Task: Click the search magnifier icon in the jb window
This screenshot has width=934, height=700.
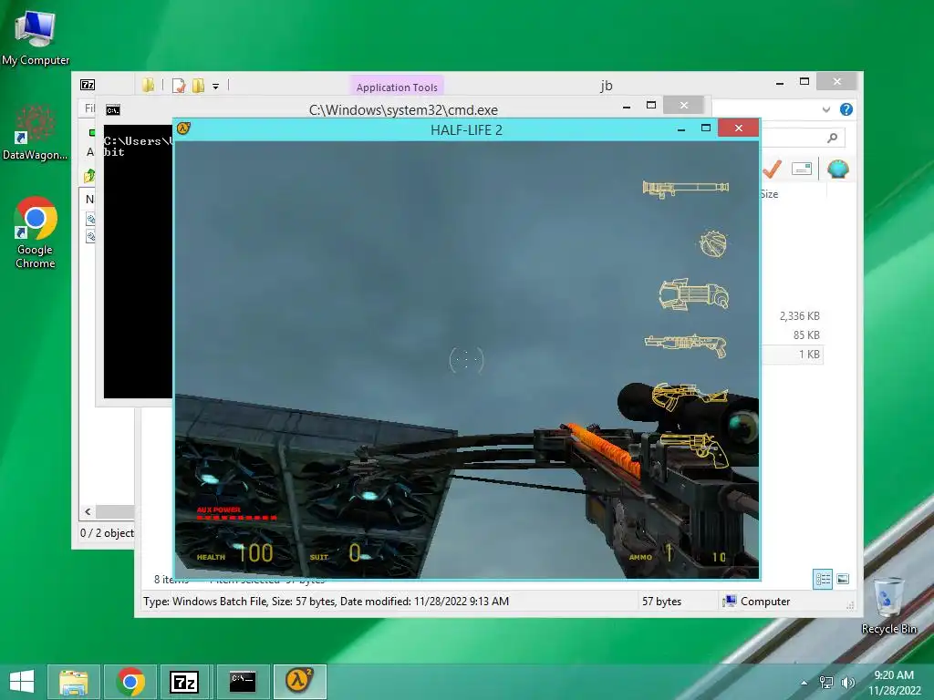Action: click(832, 139)
